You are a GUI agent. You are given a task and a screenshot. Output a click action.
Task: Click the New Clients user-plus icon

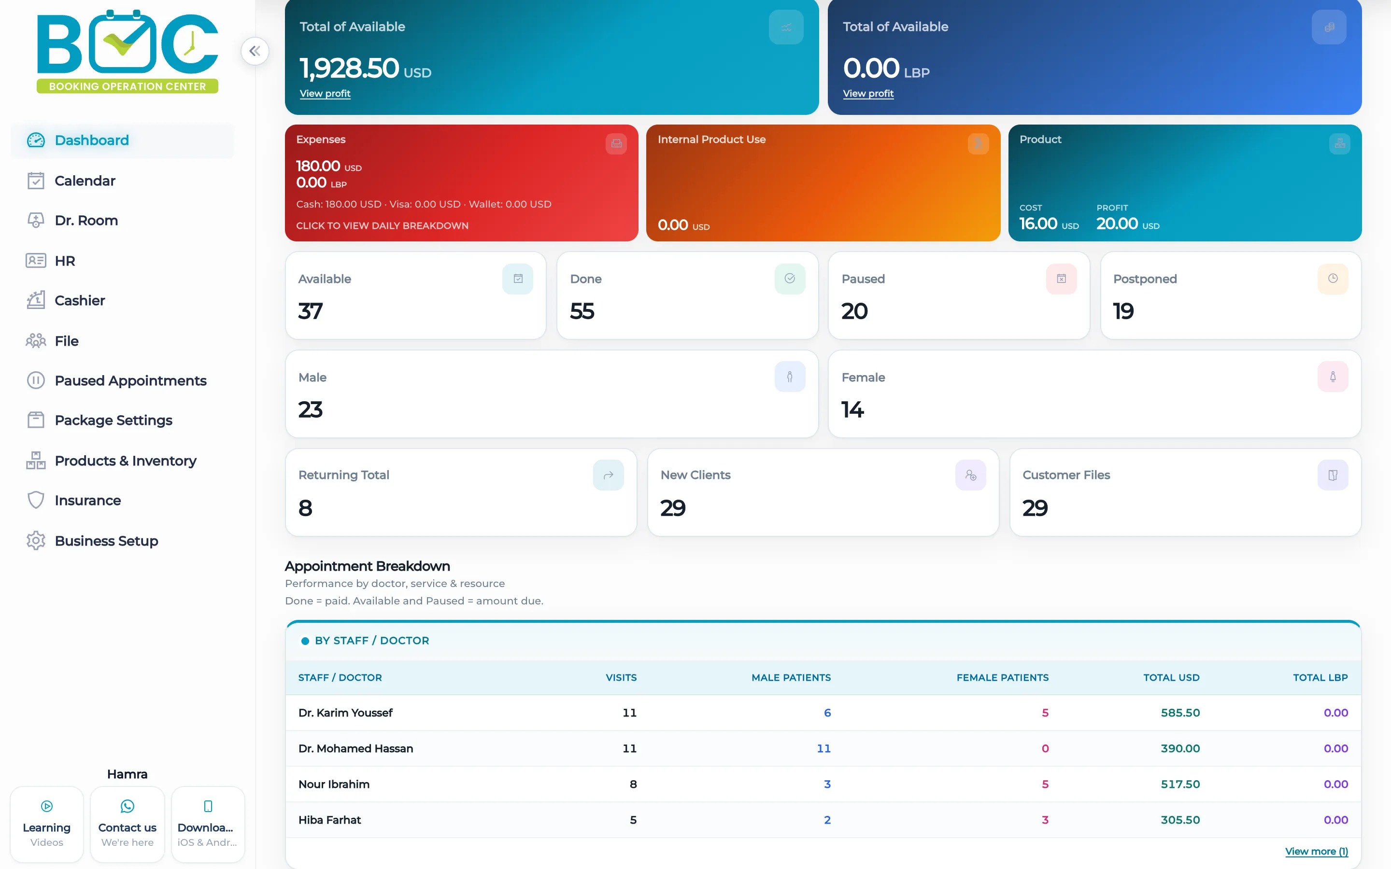tap(971, 476)
